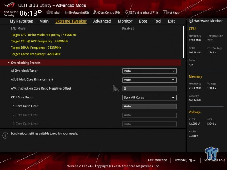Click the Last Modified button
Viewport: 227px width, 170px height.
coord(157,160)
